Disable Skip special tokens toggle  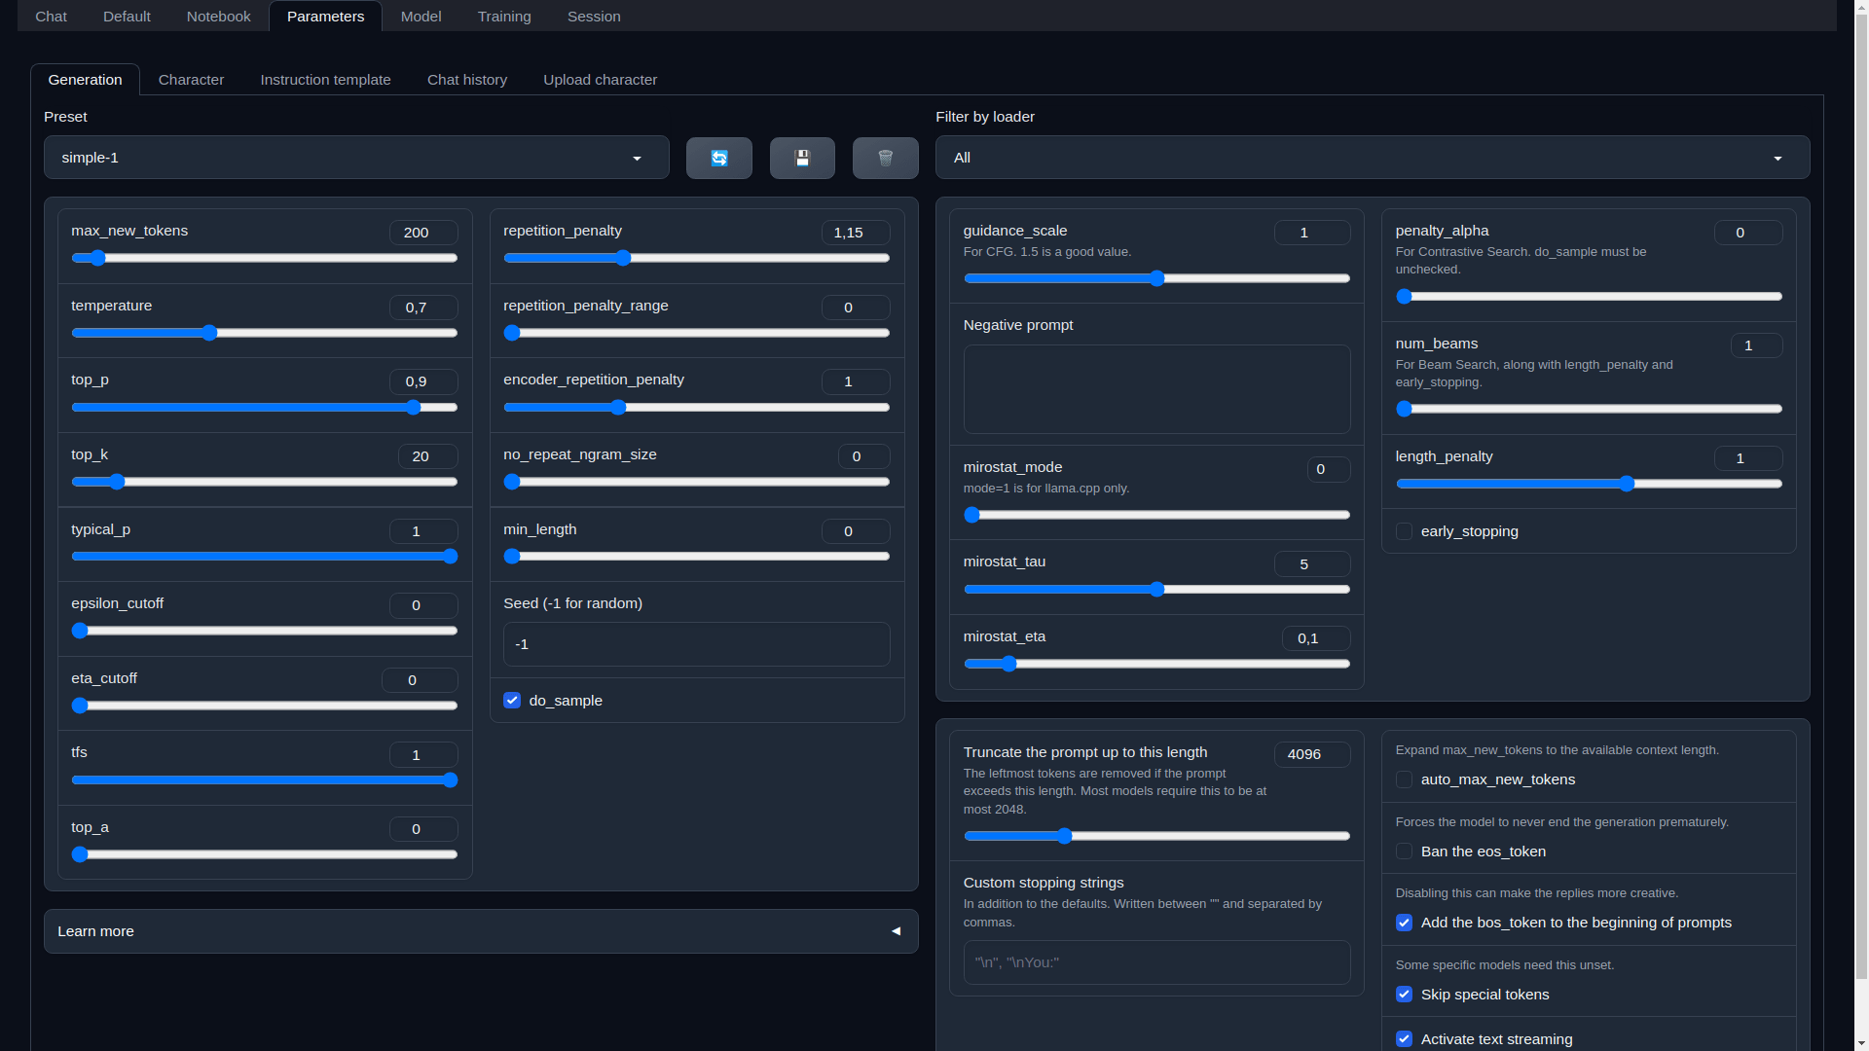click(1405, 995)
